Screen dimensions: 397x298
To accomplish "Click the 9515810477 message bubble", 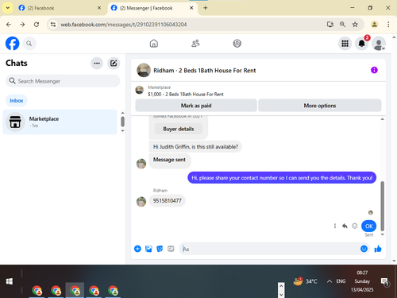I will [168, 201].
